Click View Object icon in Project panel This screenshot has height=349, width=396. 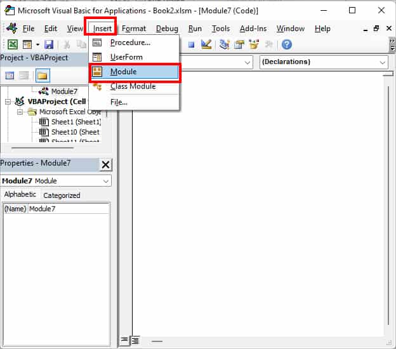tap(24, 76)
